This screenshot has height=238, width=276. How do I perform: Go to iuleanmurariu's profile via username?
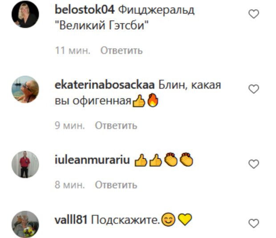[92, 160]
